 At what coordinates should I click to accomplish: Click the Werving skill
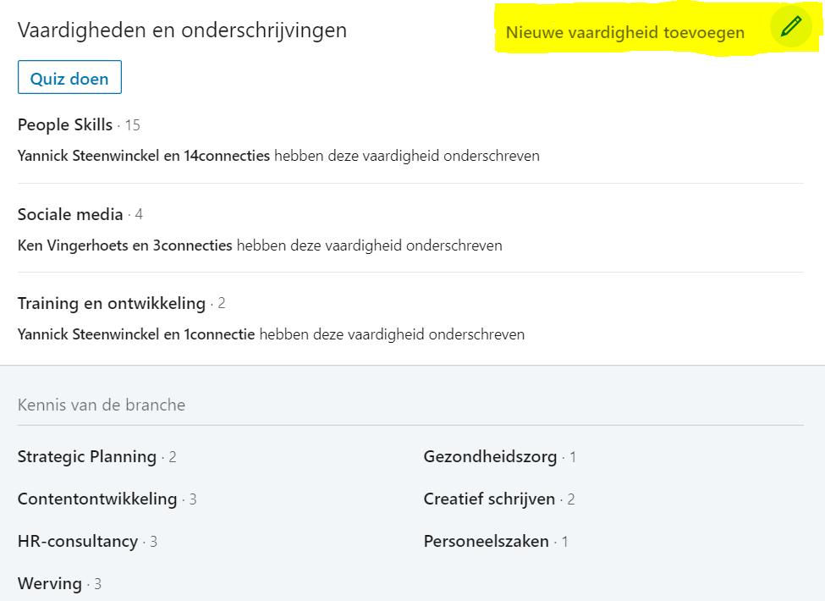coord(50,583)
